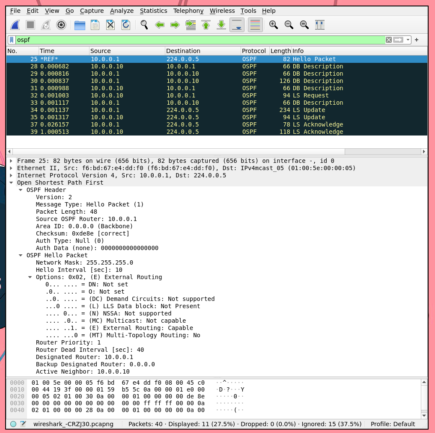Select the LS Request packet row
Viewport: 435px width, 433px height.
tap(214, 95)
